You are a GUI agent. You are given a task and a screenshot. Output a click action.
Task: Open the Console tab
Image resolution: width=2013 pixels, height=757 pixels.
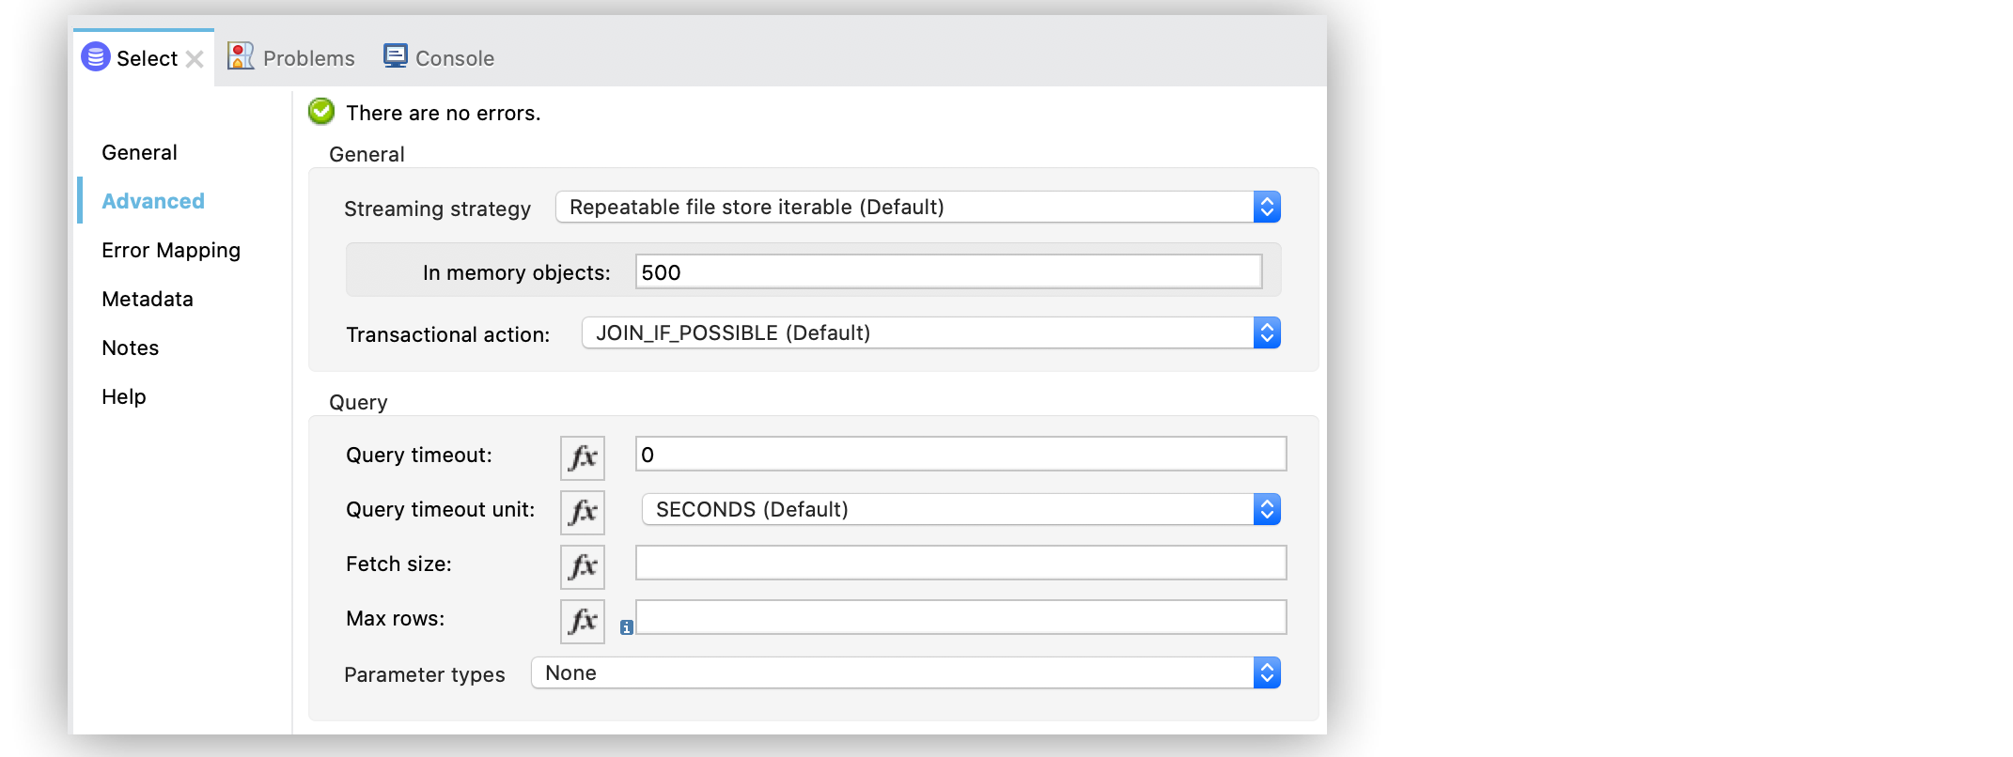439,58
